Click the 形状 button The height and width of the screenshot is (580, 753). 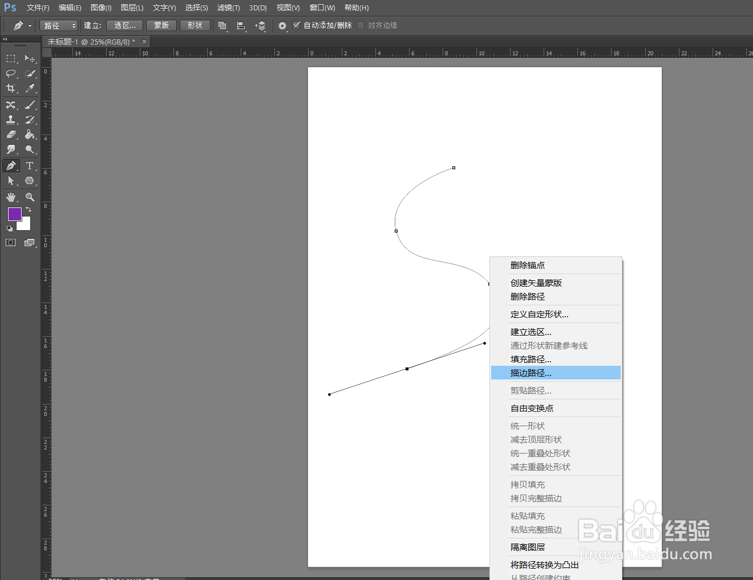pos(195,26)
